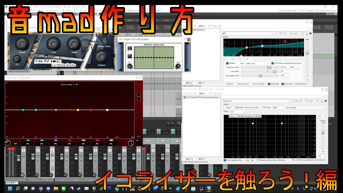
Task: Toggle the Show tabs checkbox
Action: [x=269, y=84]
